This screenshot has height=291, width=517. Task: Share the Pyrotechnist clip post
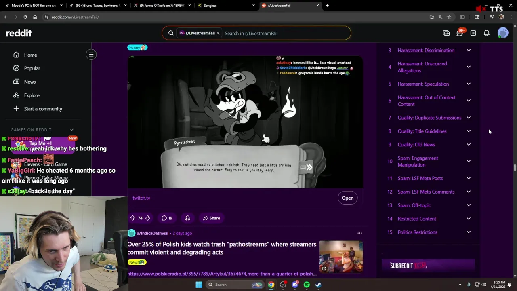pyautogui.click(x=211, y=218)
